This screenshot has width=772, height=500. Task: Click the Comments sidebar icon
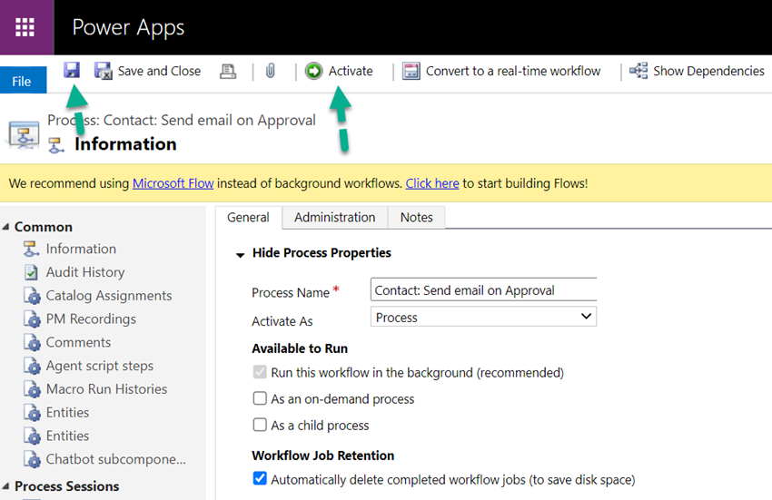coord(32,342)
